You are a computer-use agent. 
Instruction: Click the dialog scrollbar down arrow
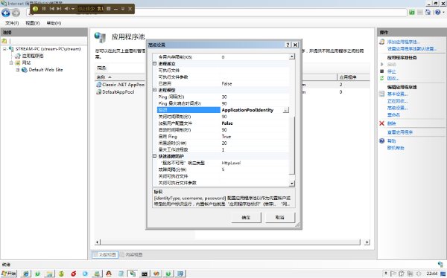[291, 184]
